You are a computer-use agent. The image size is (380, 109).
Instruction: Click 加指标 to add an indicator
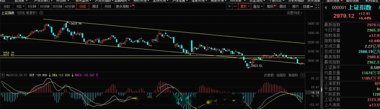coord(281,75)
